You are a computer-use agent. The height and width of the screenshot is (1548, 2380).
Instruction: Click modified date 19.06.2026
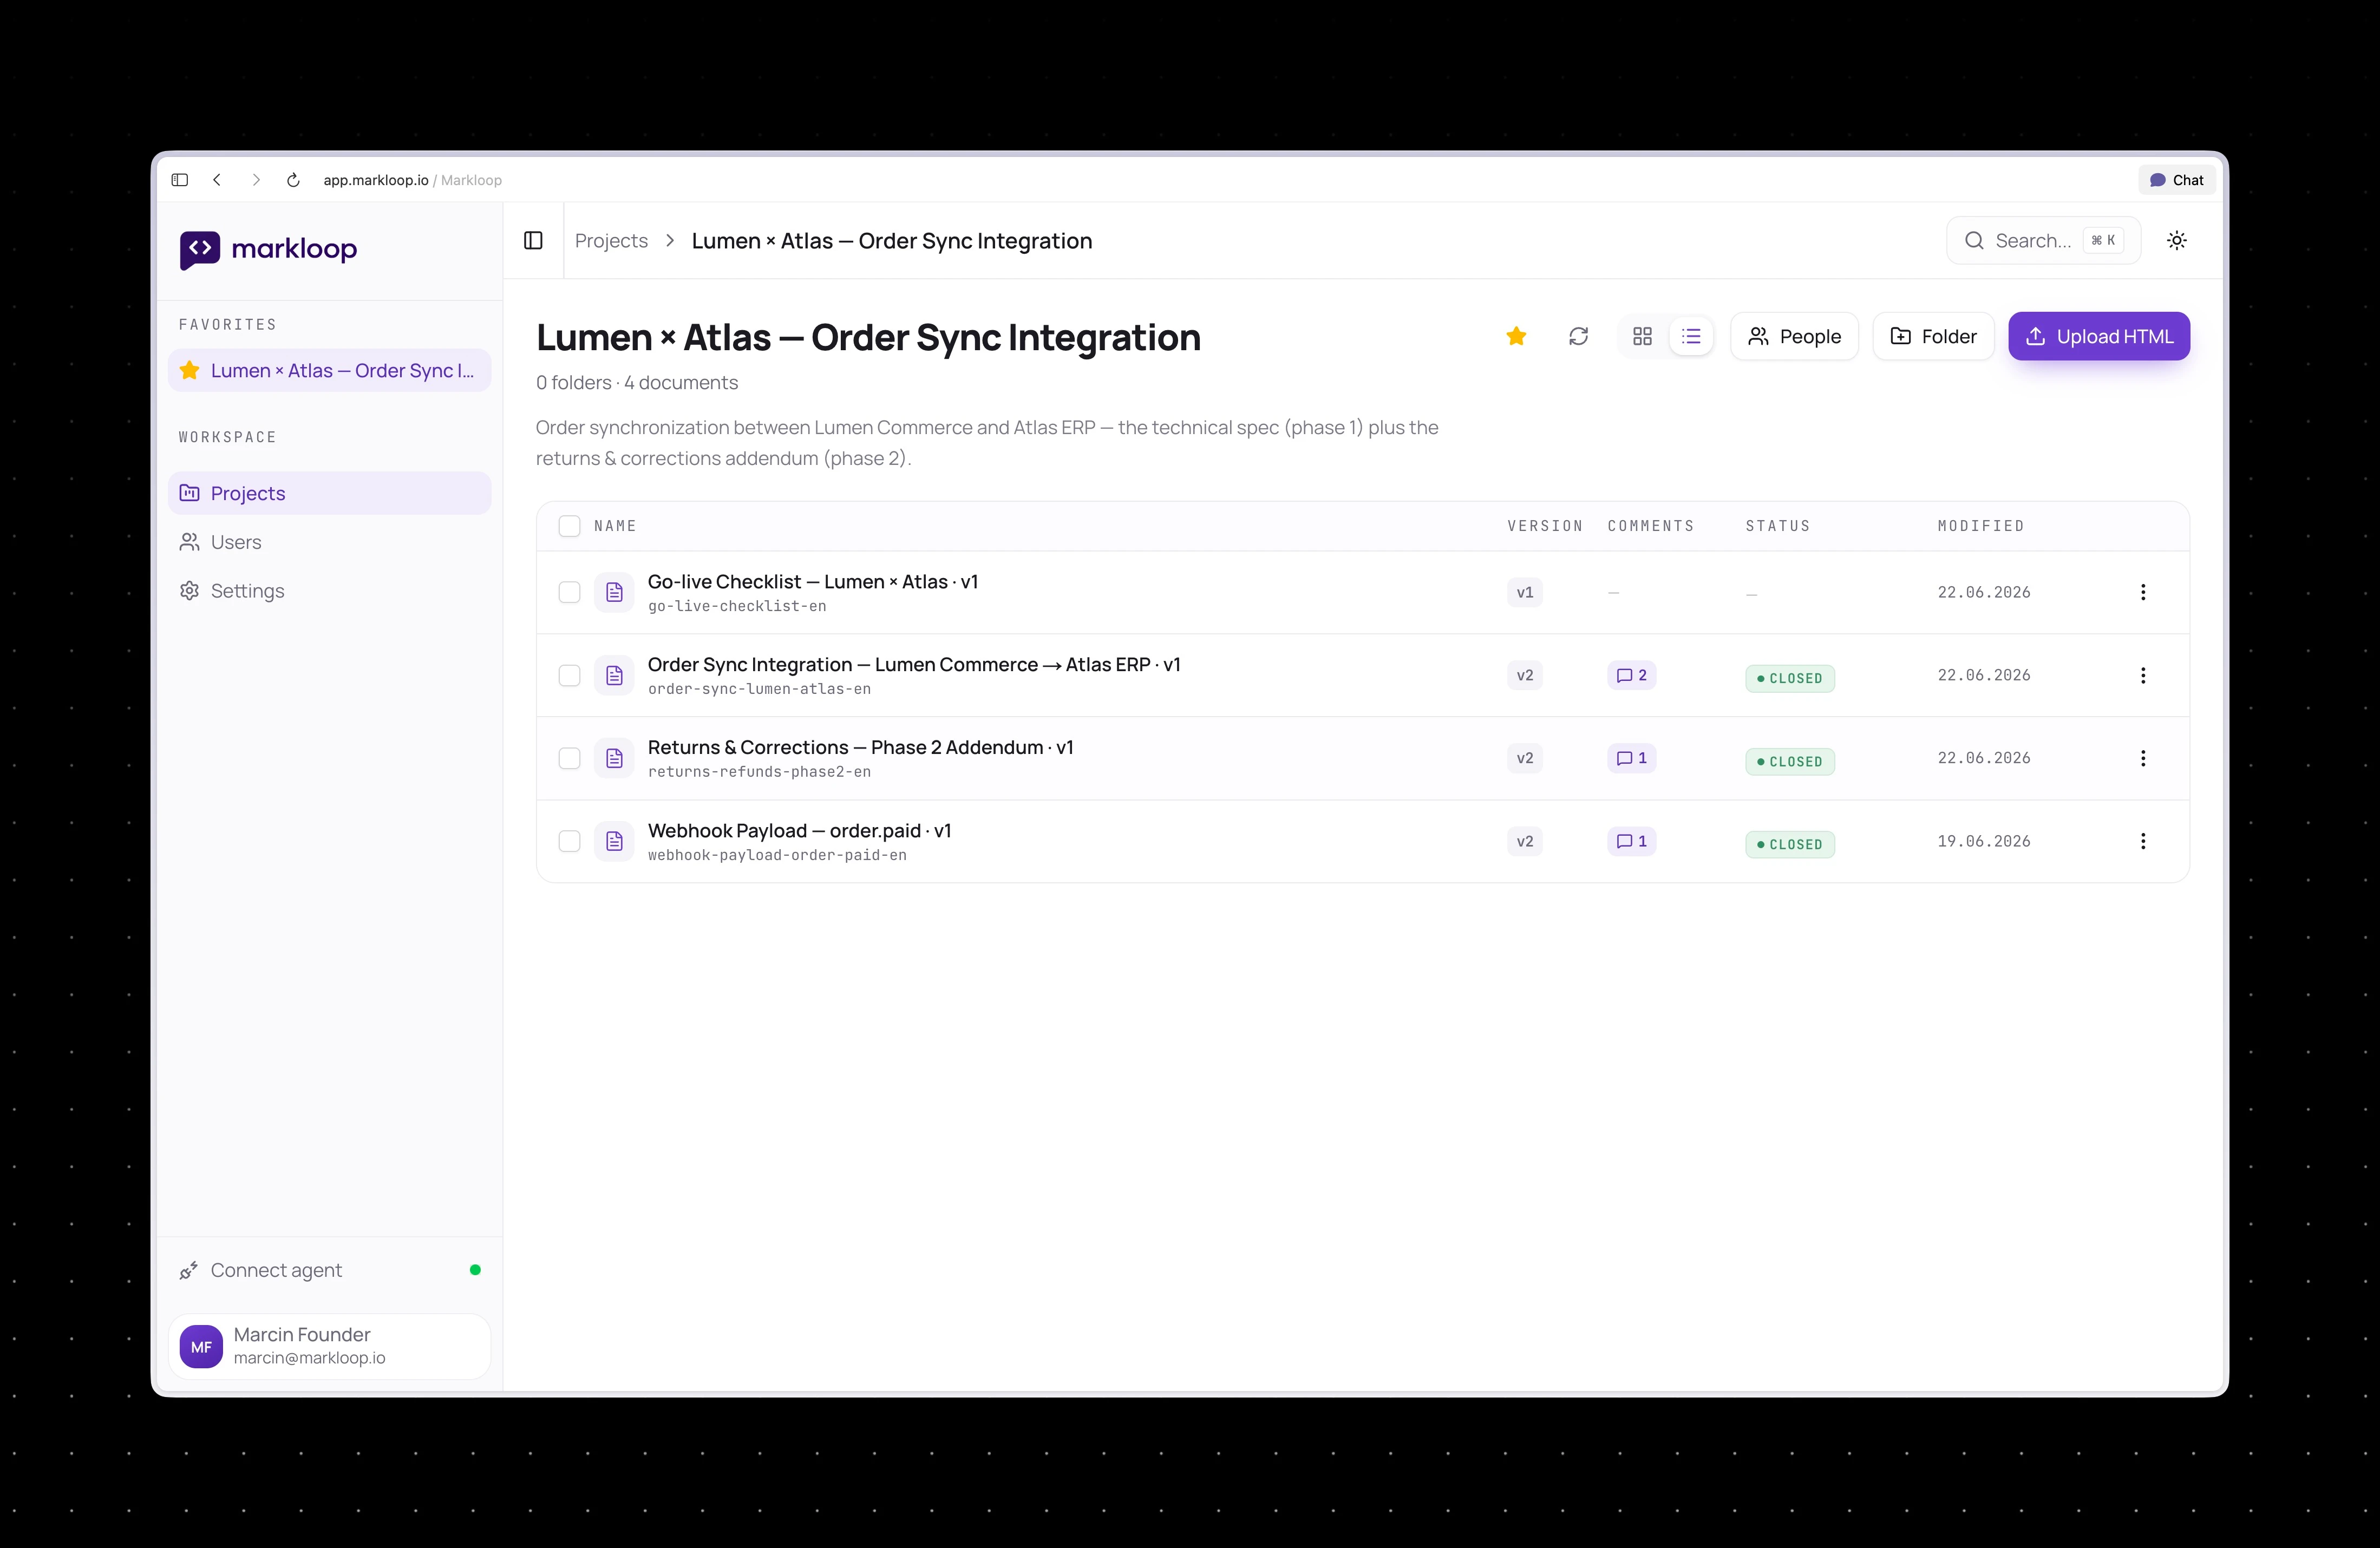click(x=1984, y=841)
